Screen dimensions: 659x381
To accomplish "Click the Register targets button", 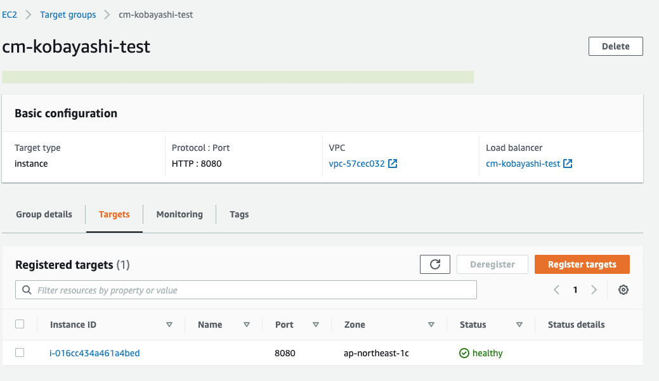I will 582,264.
